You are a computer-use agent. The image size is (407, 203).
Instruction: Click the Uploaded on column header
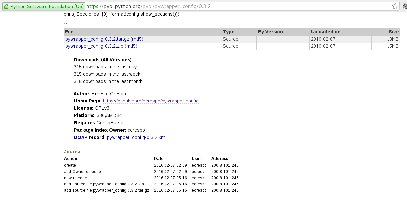click(325, 32)
